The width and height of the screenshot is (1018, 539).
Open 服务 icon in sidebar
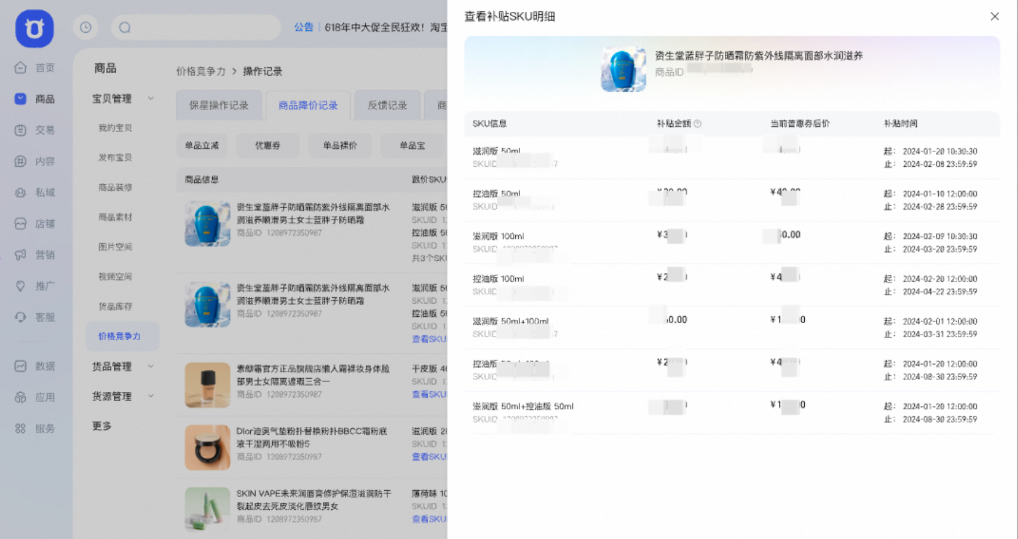click(20, 428)
